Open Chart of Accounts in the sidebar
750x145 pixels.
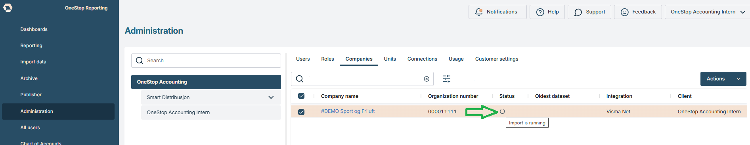coord(41,143)
